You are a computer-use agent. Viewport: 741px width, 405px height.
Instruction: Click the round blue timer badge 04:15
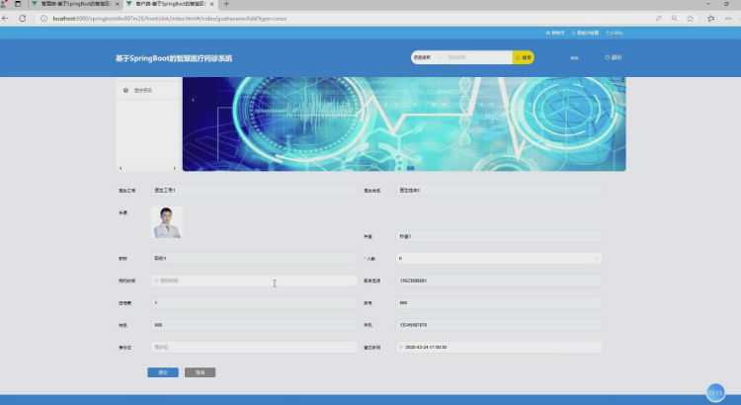[x=715, y=393]
